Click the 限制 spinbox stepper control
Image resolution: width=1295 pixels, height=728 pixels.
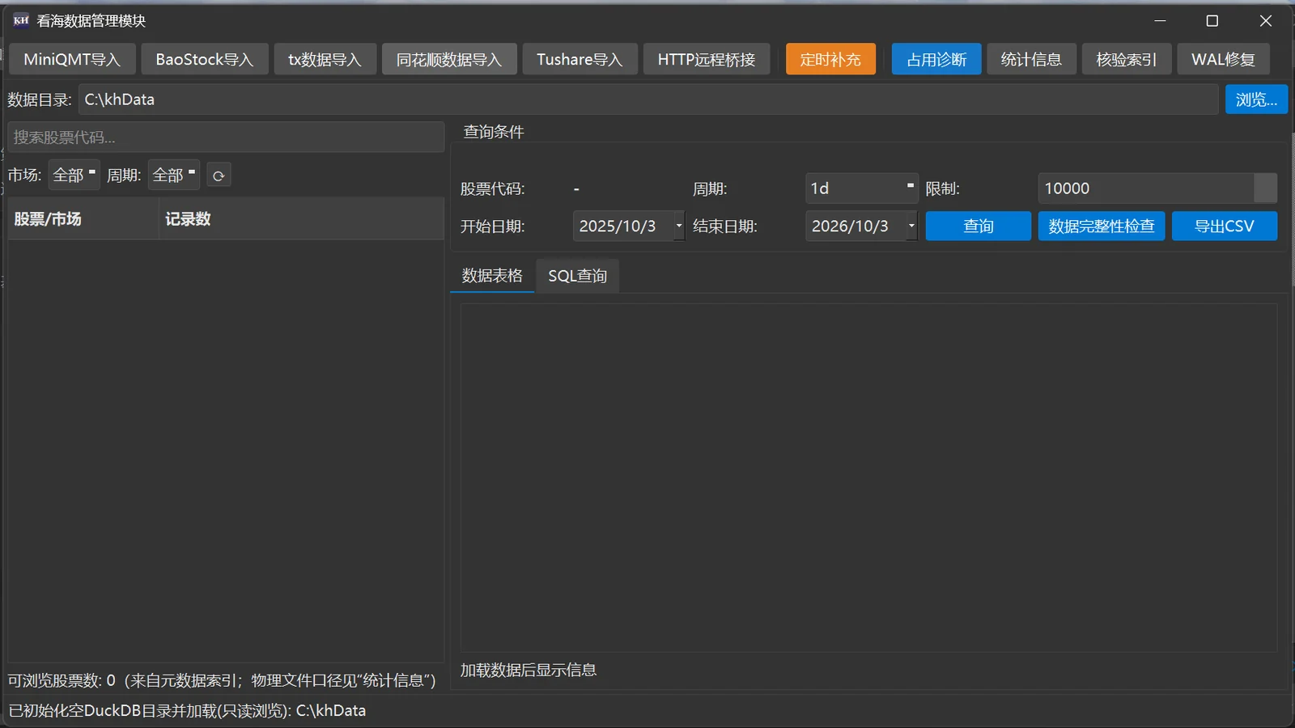tap(1265, 188)
